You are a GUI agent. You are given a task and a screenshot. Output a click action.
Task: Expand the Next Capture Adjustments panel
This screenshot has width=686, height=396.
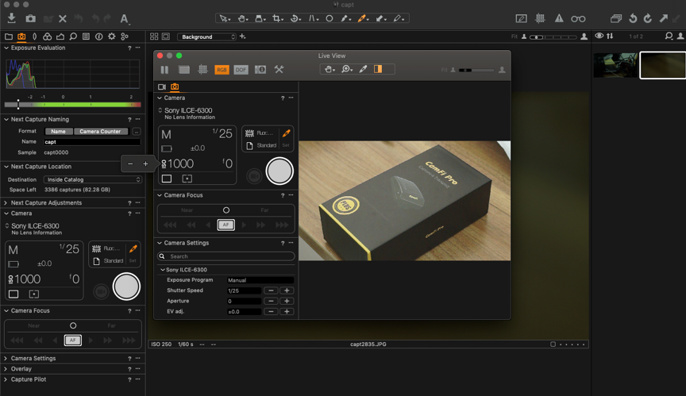tap(6, 203)
